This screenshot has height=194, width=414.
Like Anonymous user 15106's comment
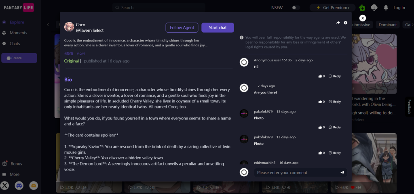pyautogui.click(x=321, y=76)
